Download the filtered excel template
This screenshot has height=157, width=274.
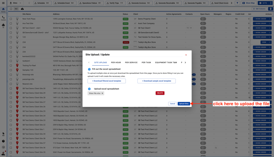[x=107, y=81]
